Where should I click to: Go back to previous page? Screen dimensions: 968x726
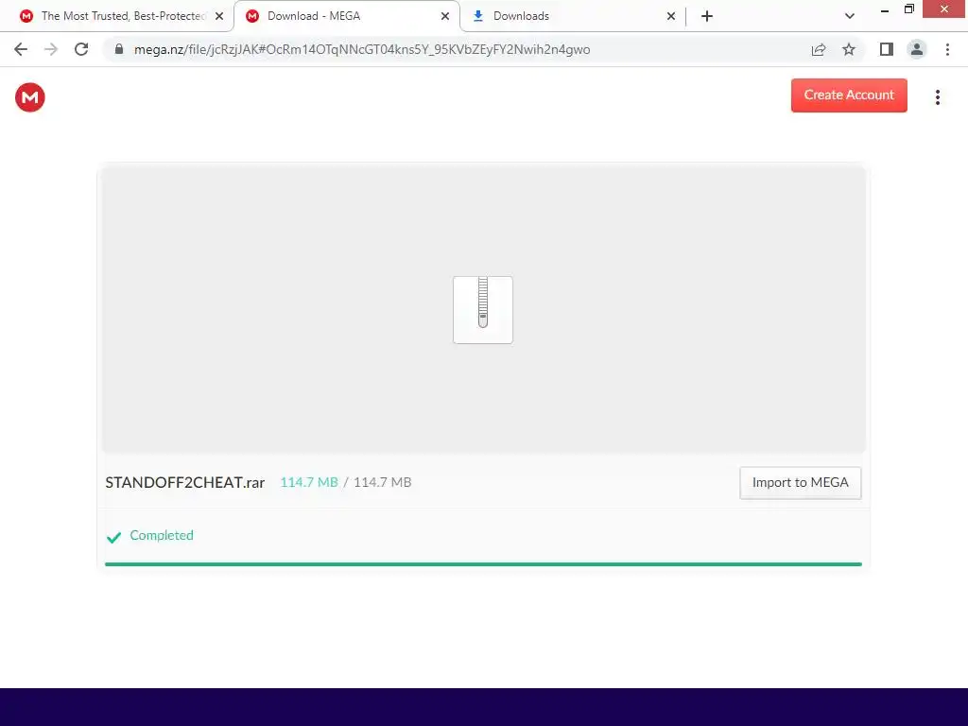[x=21, y=49]
